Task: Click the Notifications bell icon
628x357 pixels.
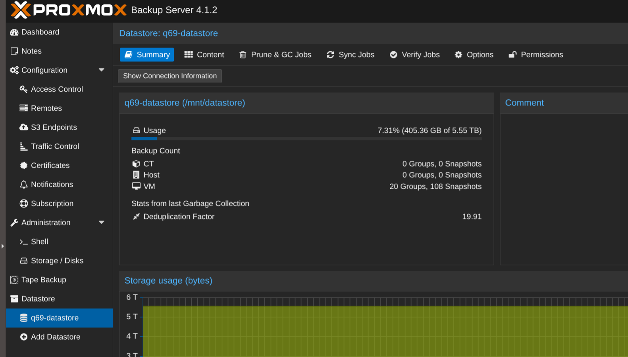Action: [x=24, y=184]
